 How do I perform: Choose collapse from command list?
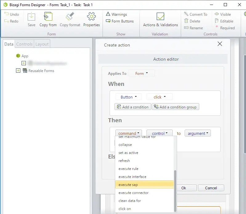pos(144,145)
